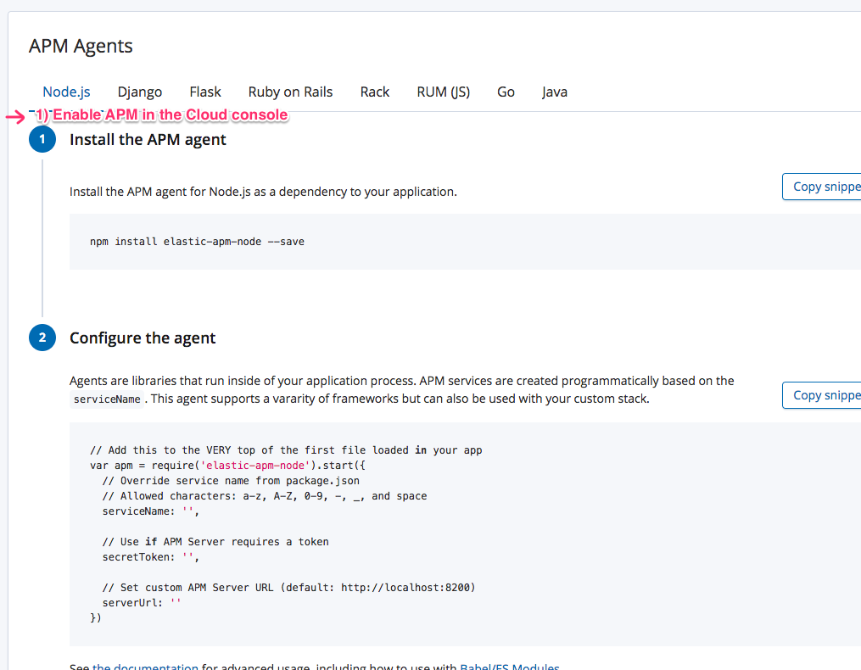Screen dimensions: 861x670
Task: Copy snippet for Install the APM agent
Action: [x=822, y=187]
